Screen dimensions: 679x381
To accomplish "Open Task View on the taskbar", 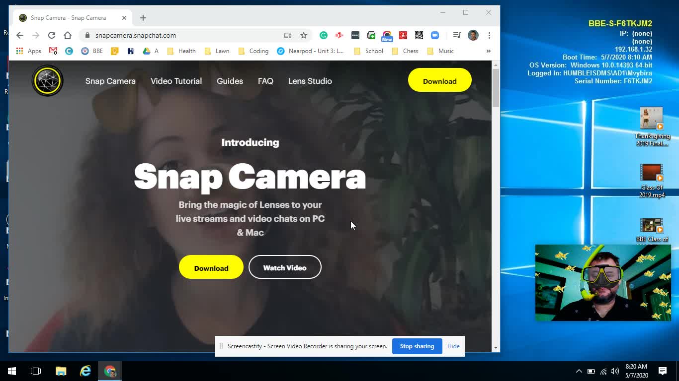I will coord(36,371).
